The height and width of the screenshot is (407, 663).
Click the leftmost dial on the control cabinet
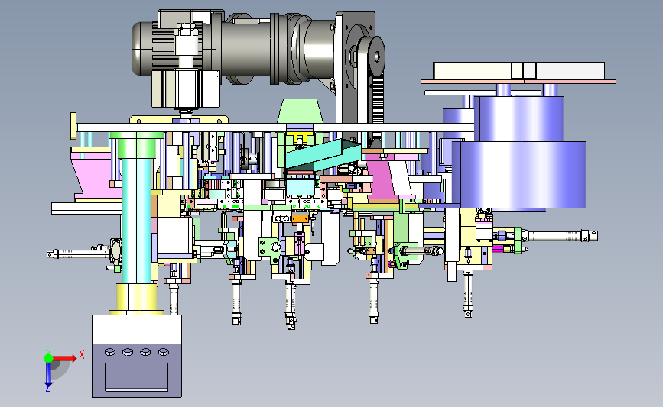tap(110, 352)
